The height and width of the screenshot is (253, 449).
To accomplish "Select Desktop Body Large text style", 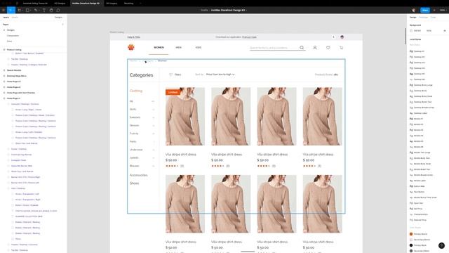I will coord(423,85).
